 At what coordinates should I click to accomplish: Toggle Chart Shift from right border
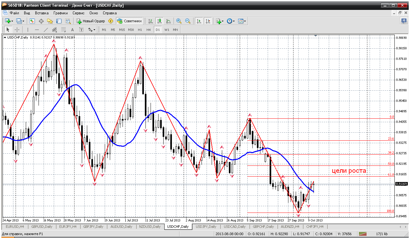click(208, 21)
